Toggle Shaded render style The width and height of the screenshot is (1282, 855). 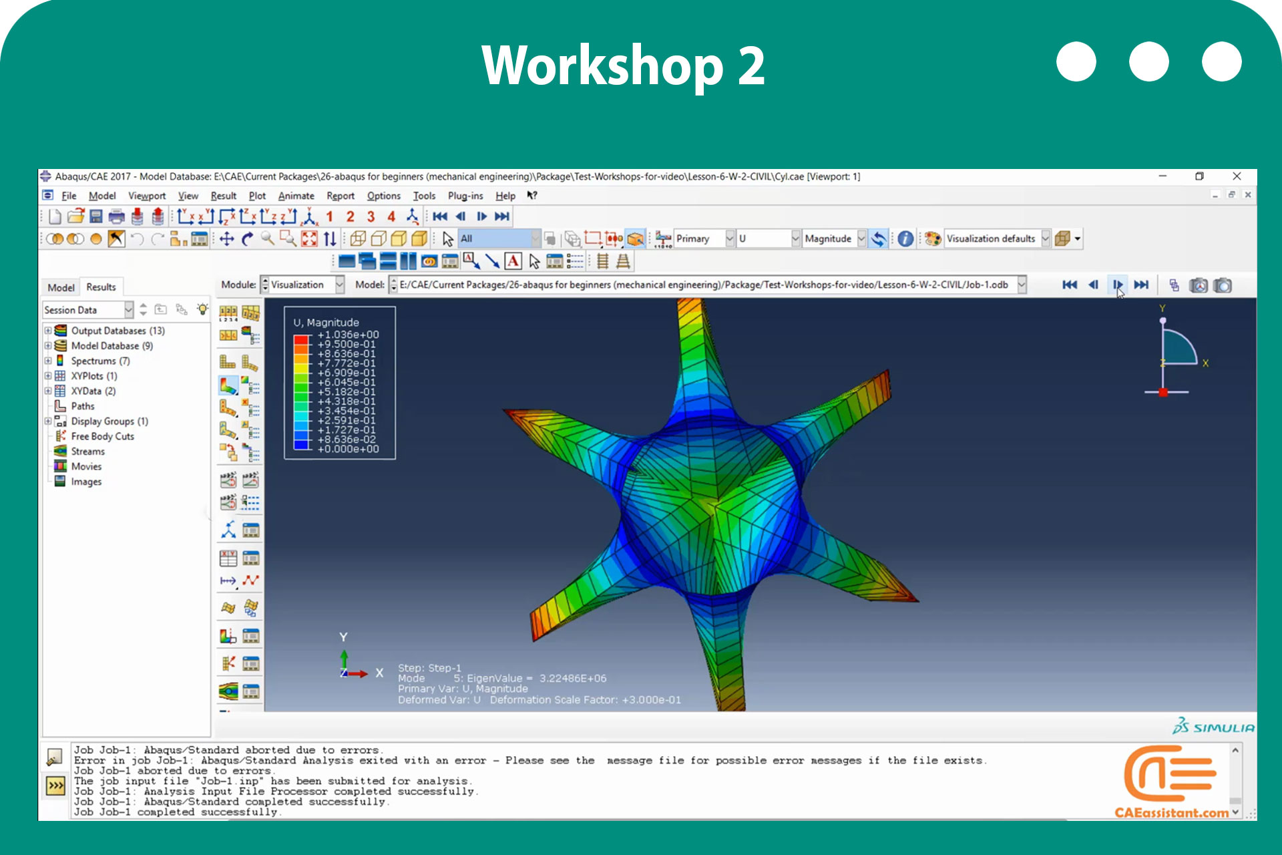(x=419, y=238)
